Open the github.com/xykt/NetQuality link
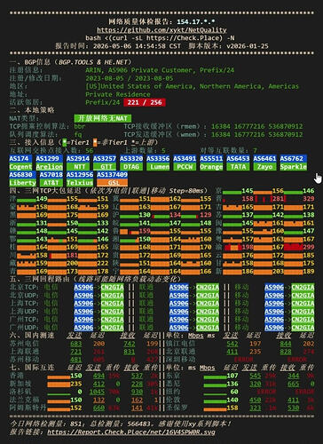 click(161, 30)
